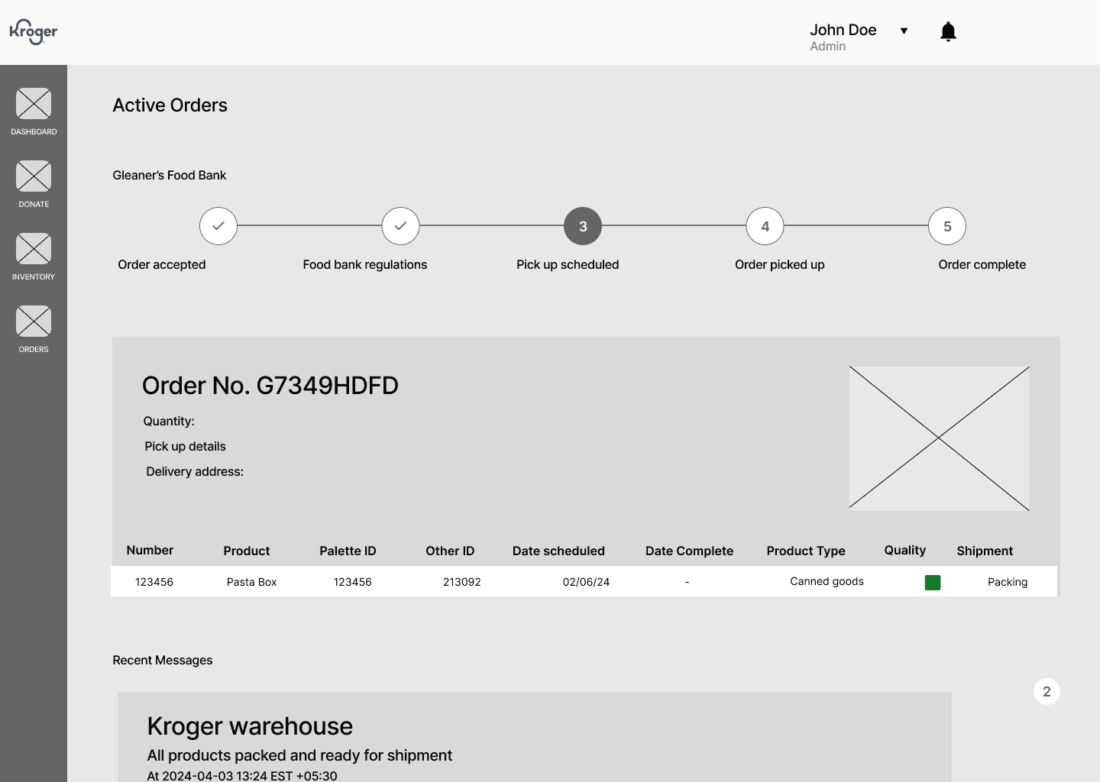This screenshot has width=1100, height=782.
Task: Open the DASHBOARD menu label
Action: coord(34,131)
